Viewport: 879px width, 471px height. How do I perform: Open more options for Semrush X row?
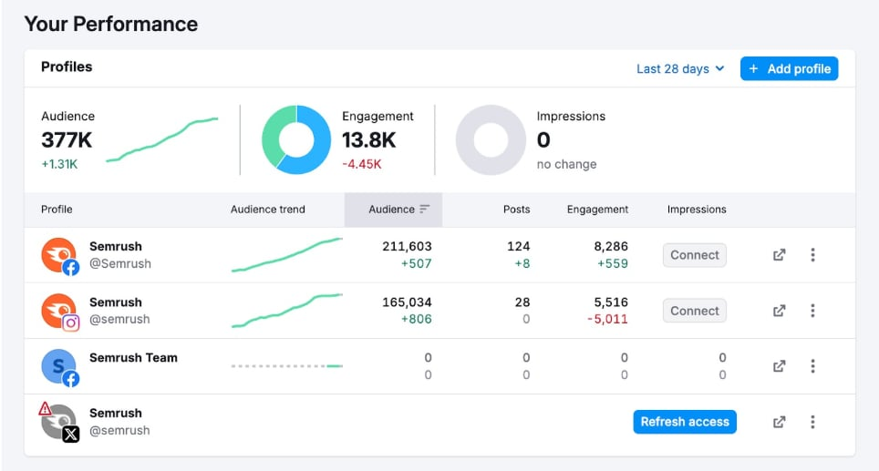coord(812,422)
